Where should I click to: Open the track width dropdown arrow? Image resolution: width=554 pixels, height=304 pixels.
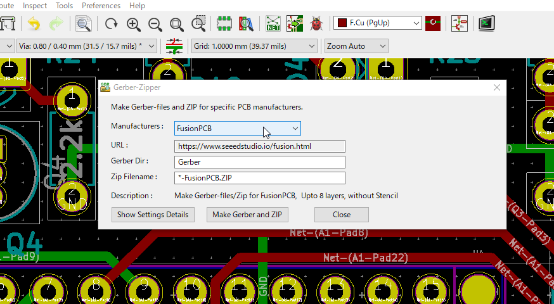(9, 46)
